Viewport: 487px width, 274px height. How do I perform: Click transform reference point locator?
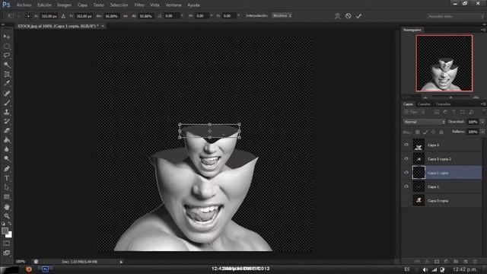pos(28,16)
